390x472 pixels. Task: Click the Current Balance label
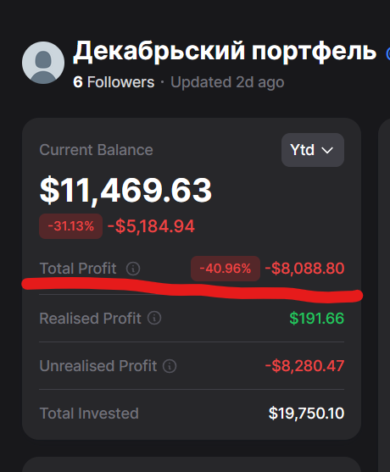coord(96,150)
